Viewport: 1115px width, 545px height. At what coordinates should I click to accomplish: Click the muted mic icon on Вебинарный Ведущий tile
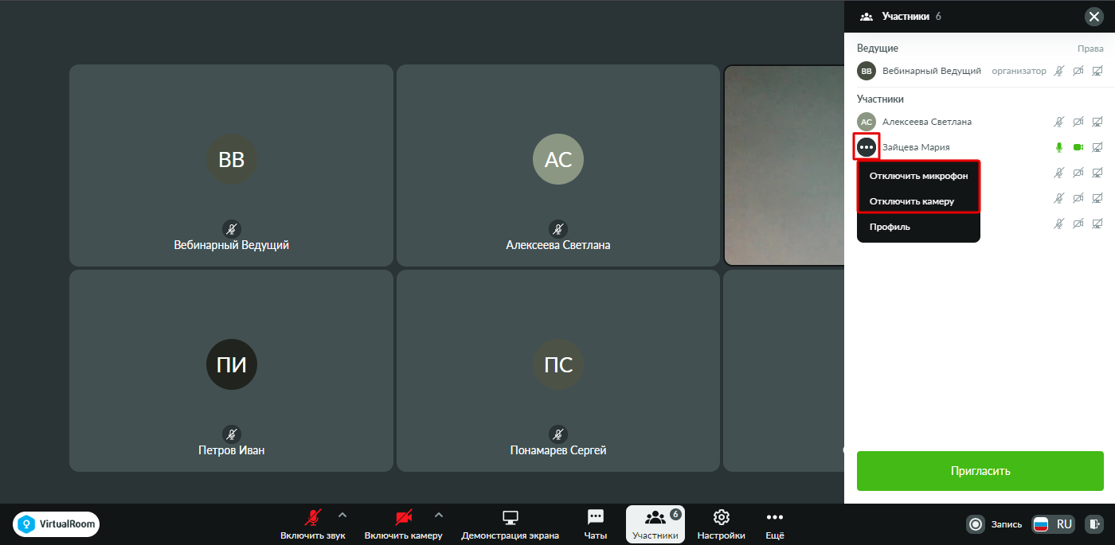[231, 229]
